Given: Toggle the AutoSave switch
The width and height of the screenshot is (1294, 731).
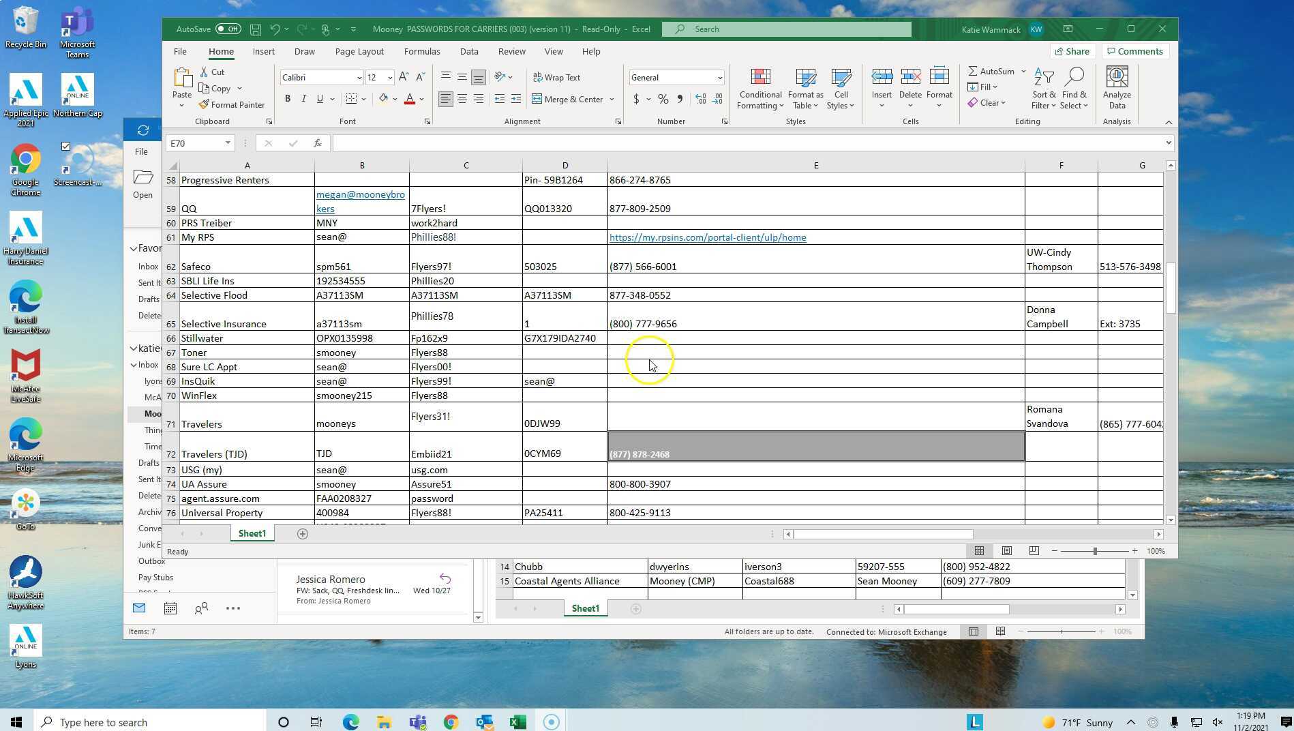Looking at the screenshot, I should tap(228, 29).
